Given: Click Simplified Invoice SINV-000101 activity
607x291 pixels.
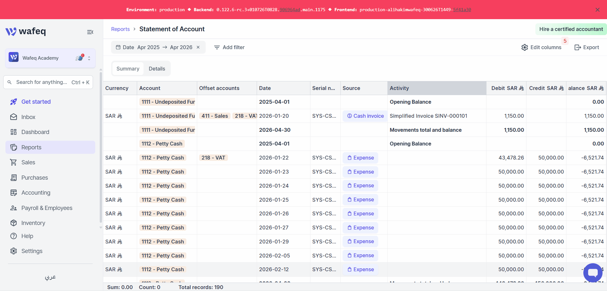Looking at the screenshot, I should (x=428, y=116).
